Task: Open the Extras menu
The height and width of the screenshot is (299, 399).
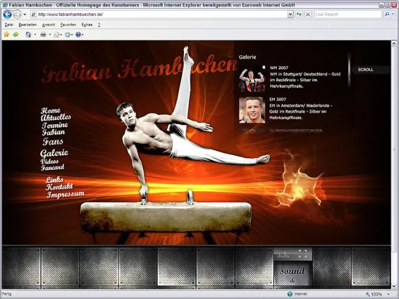Action: coord(87,25)
